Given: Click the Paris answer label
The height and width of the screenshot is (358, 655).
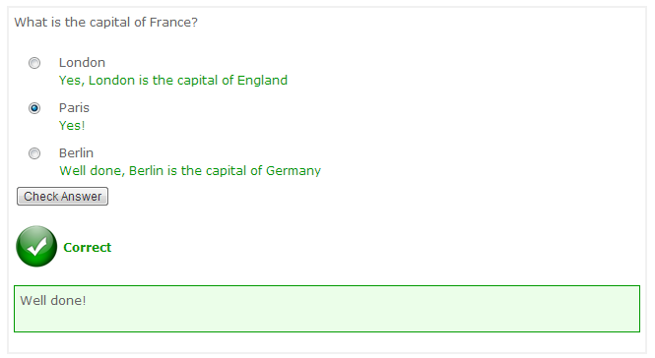Looking at the screenshot, I should [74, 107].
